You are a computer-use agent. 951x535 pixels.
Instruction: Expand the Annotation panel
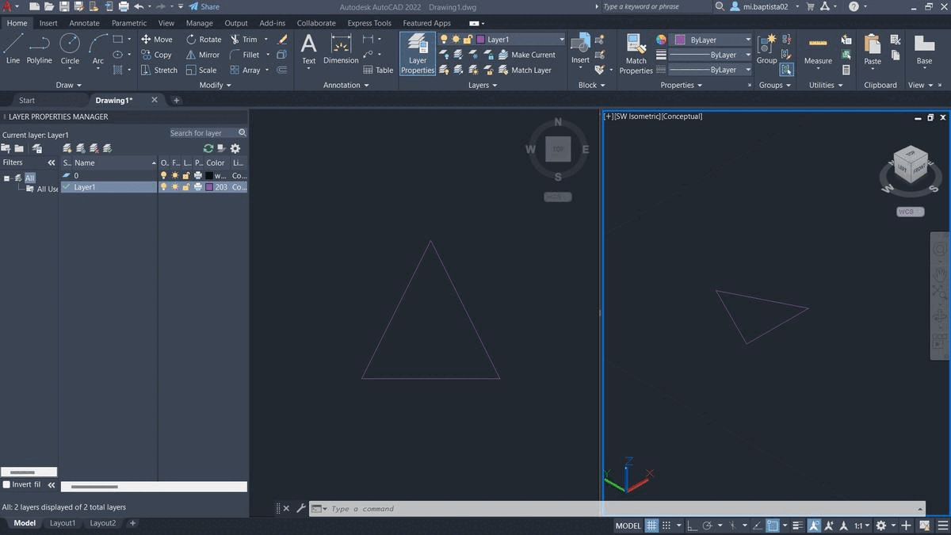[346, 85]
